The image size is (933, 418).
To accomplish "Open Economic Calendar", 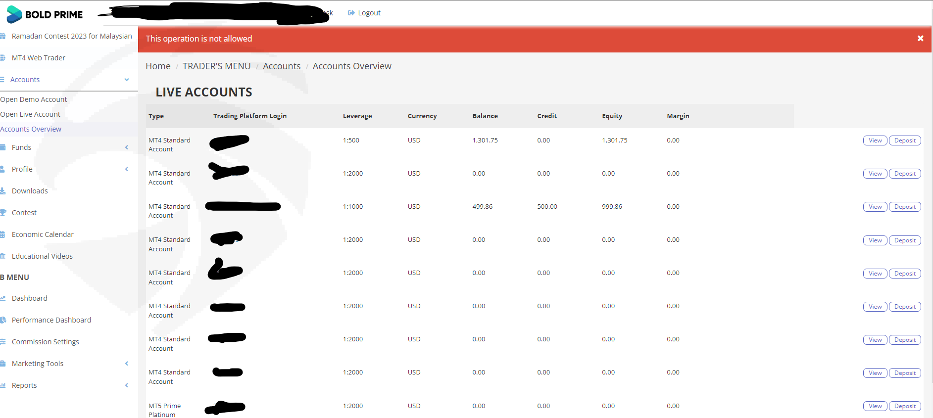I will 43,234.
